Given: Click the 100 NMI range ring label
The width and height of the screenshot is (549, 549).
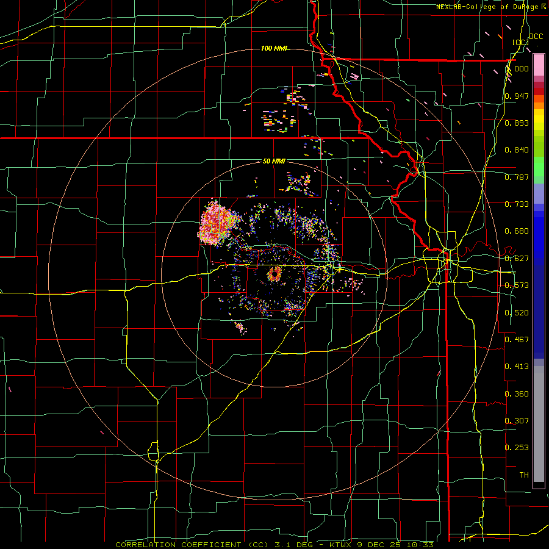Looking at the screenshot, I should [274, 48].
